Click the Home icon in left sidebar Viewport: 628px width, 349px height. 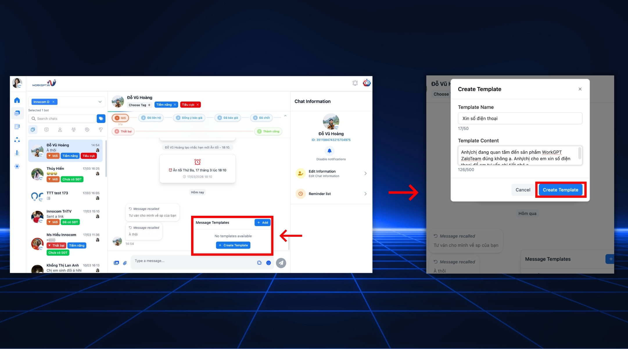[17, 100]
